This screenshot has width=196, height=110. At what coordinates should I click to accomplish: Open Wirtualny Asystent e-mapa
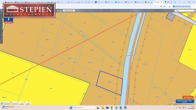[185, 101]
